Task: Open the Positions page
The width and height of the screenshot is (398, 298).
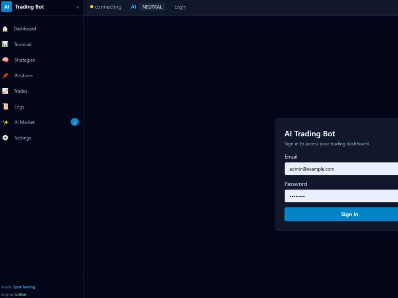Action: (x=23, y=75)
